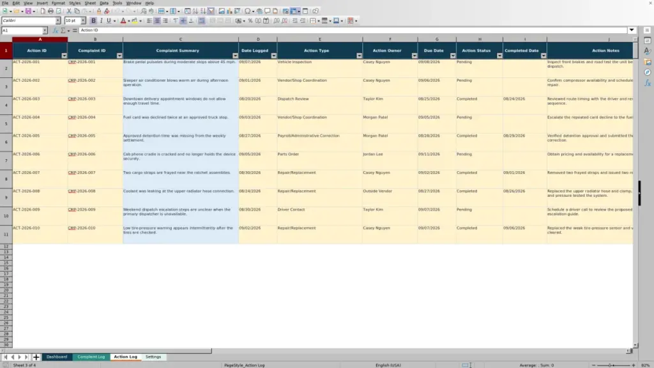Toggle Freeze Rows and Columns button
654x368 pixels.
pyautogui.click(x=294, y=11)
